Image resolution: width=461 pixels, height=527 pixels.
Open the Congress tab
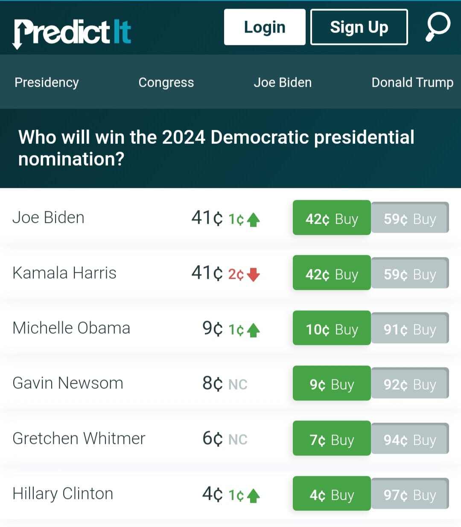(x=166, y=82)
